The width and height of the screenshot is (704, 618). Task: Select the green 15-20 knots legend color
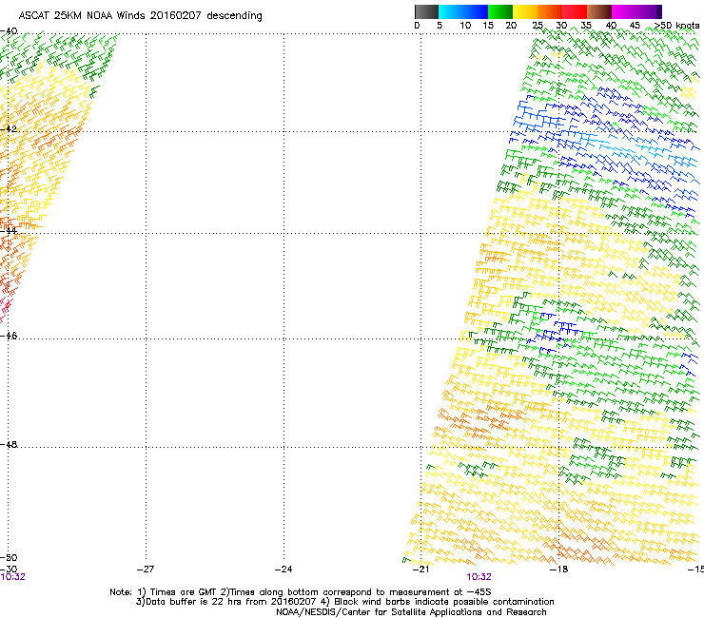500,11
